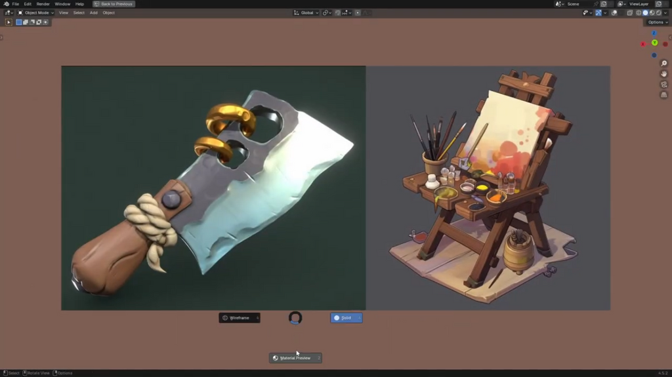Click the Back to Previous button
Image resolution: width=672 pixels, height=377 pixels.
coord(114,4)
